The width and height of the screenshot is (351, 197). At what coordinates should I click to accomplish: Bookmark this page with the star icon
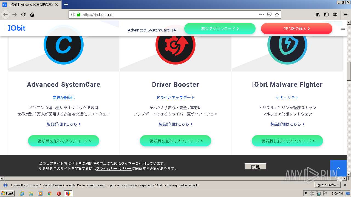coord(277,15)
